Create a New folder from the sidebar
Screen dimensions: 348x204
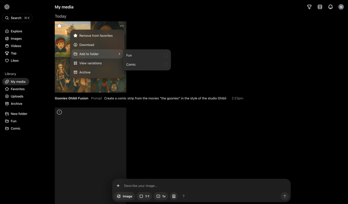pyautogui.click(x=16, y=114)
